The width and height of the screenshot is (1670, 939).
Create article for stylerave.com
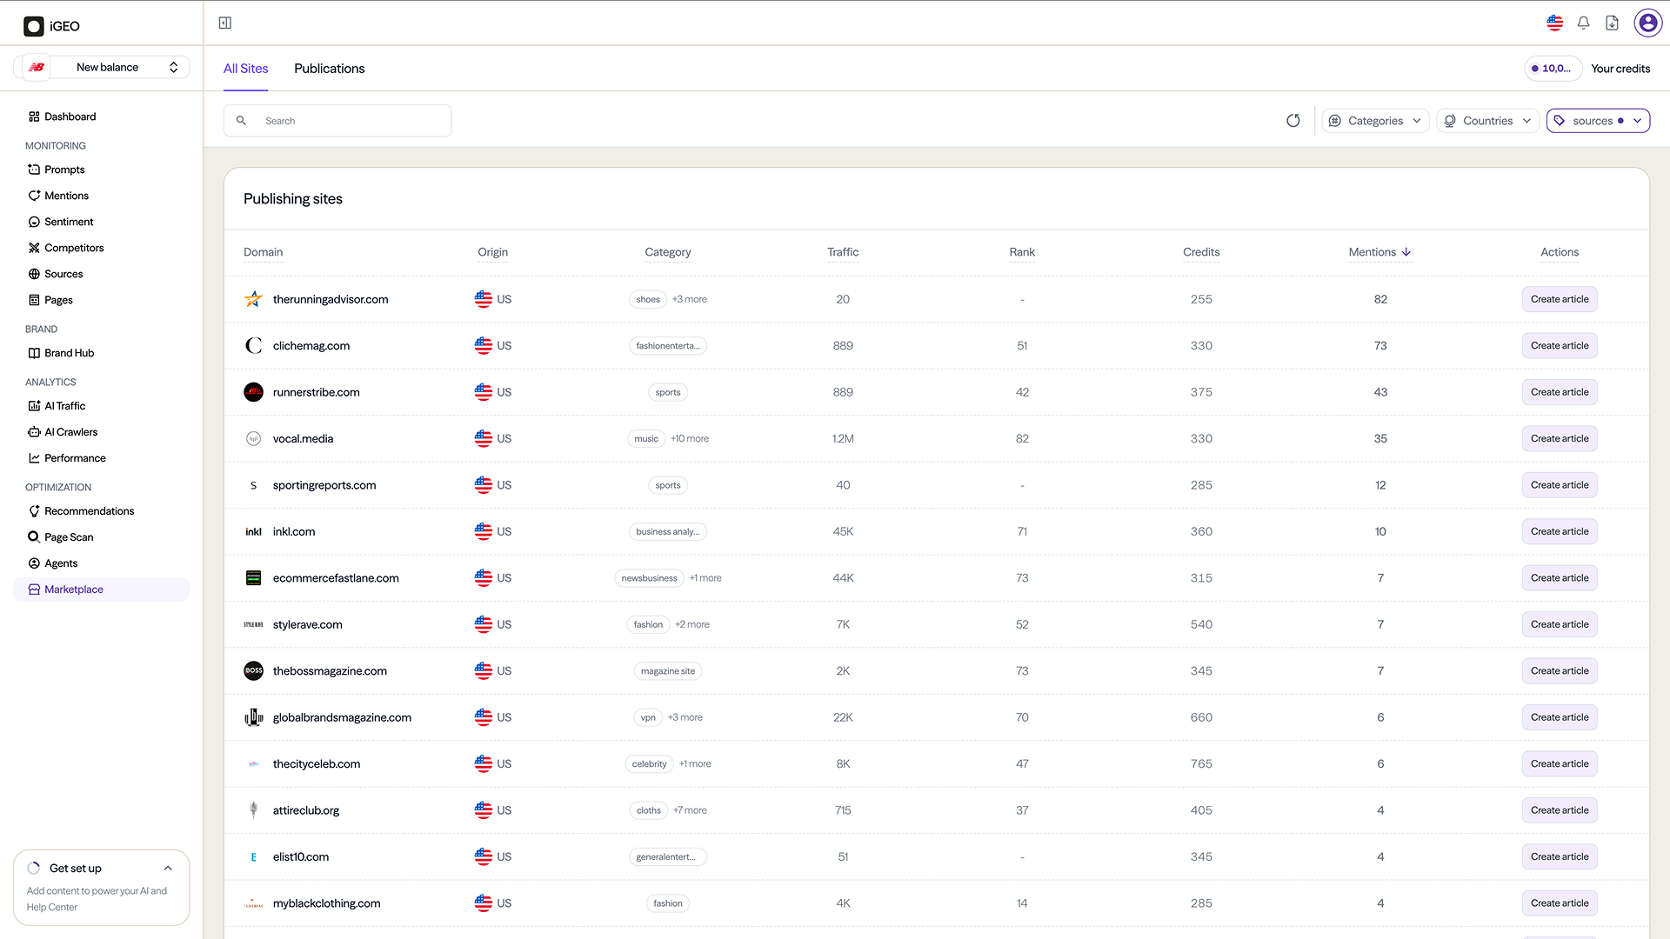1560,625
